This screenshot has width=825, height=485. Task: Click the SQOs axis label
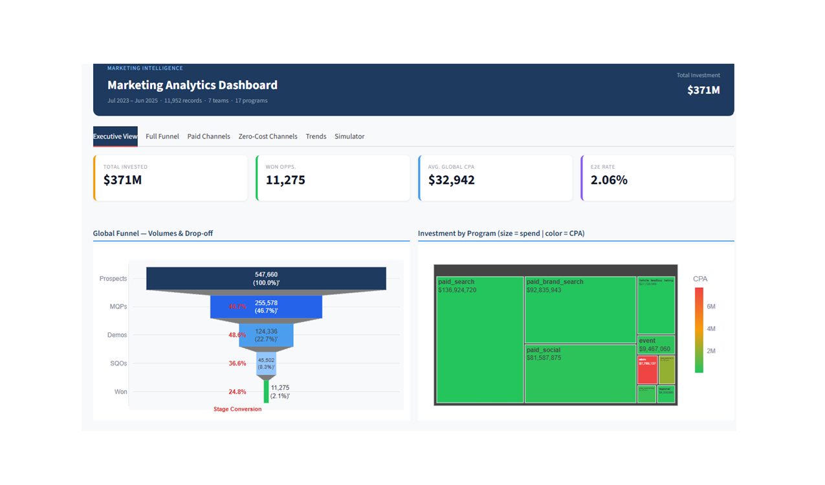tap(118, 363)
